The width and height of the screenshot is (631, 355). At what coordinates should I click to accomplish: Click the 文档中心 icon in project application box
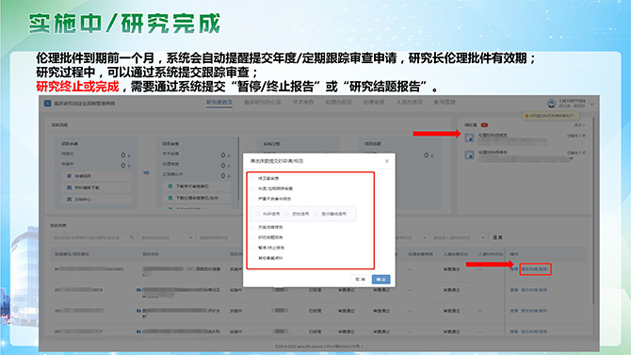tap(69, 200)
